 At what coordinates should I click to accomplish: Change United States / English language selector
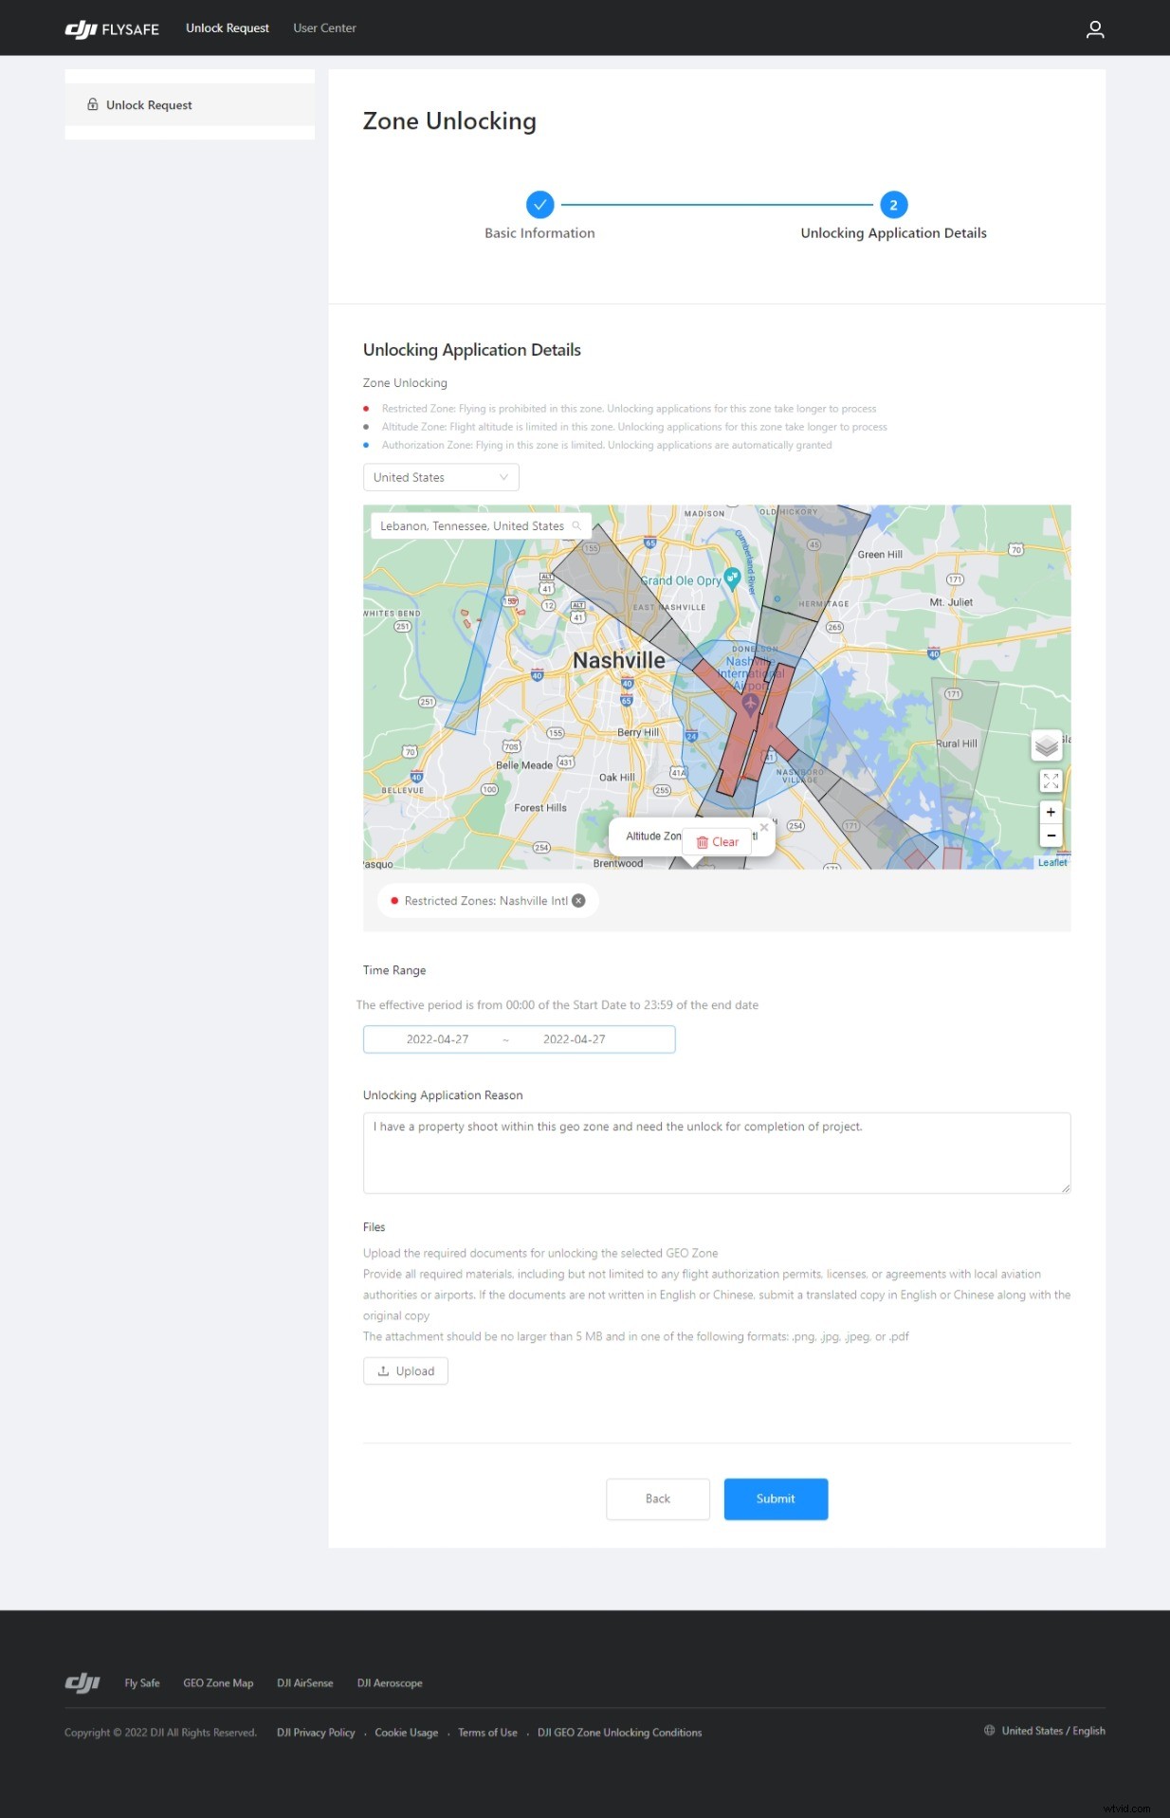tap(1044, 1731)
